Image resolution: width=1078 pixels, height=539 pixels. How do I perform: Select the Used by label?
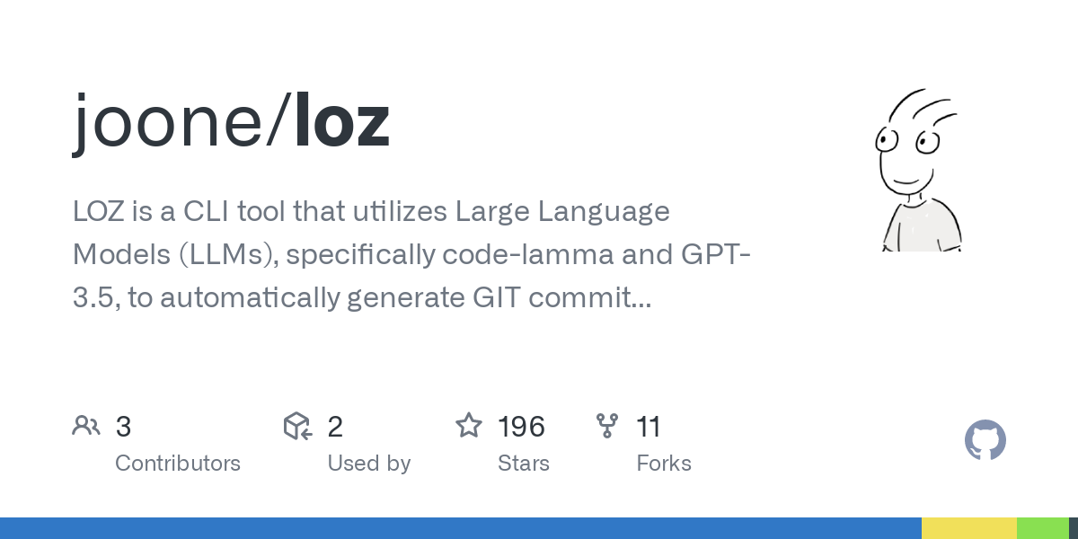(x=369, y=464)
